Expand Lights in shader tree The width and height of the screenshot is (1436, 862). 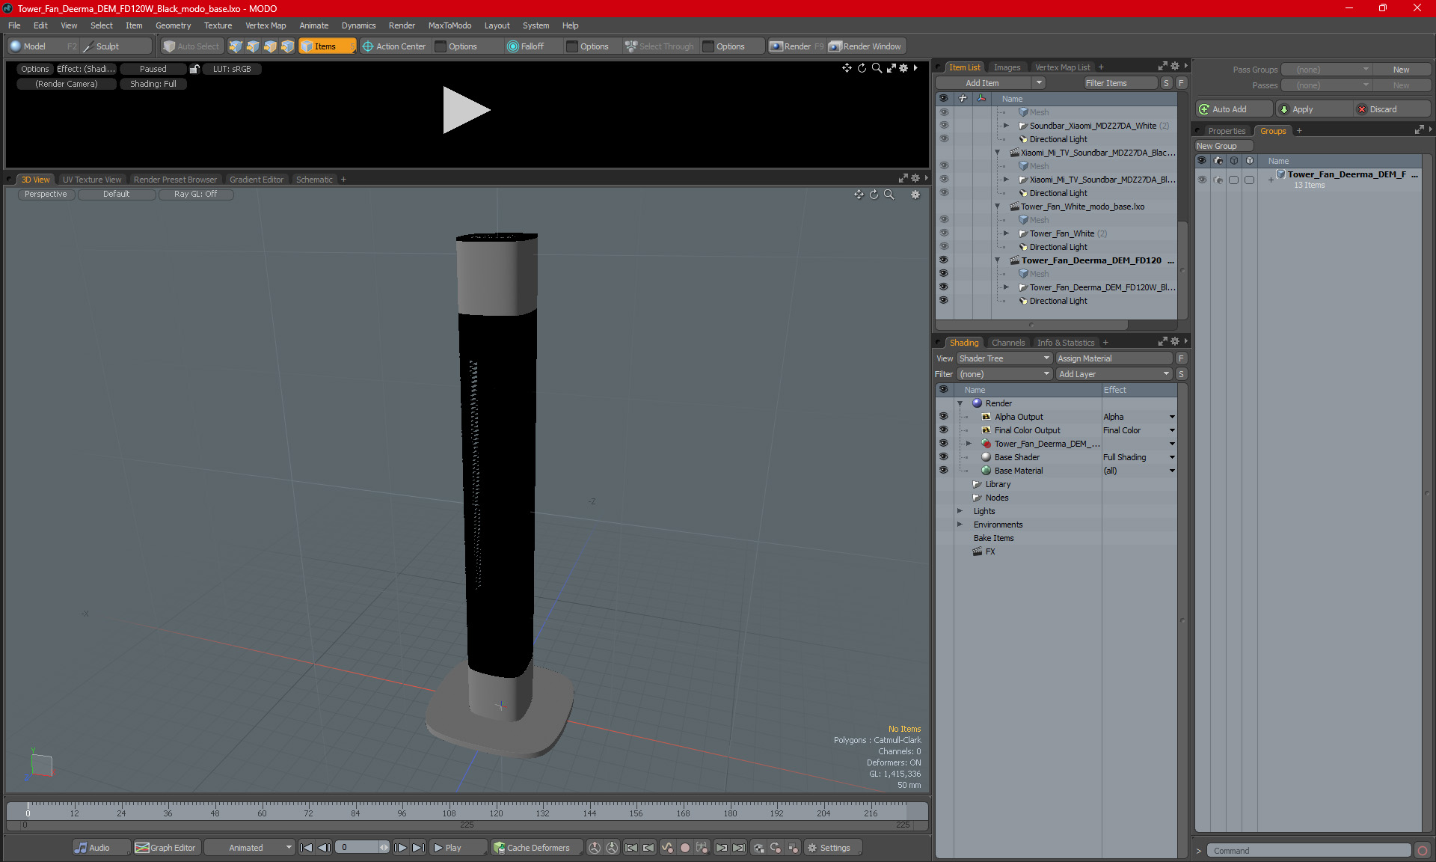(960, 511)
